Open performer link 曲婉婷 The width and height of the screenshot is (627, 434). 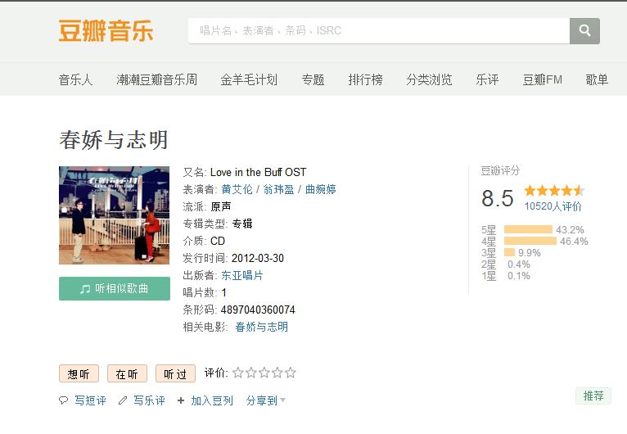(320, 189)
